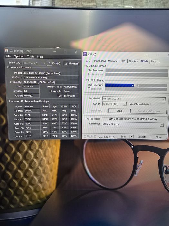
Task: Open the Help menu in Core Temp
Action: pyautogui.click(x=40, y=56)
